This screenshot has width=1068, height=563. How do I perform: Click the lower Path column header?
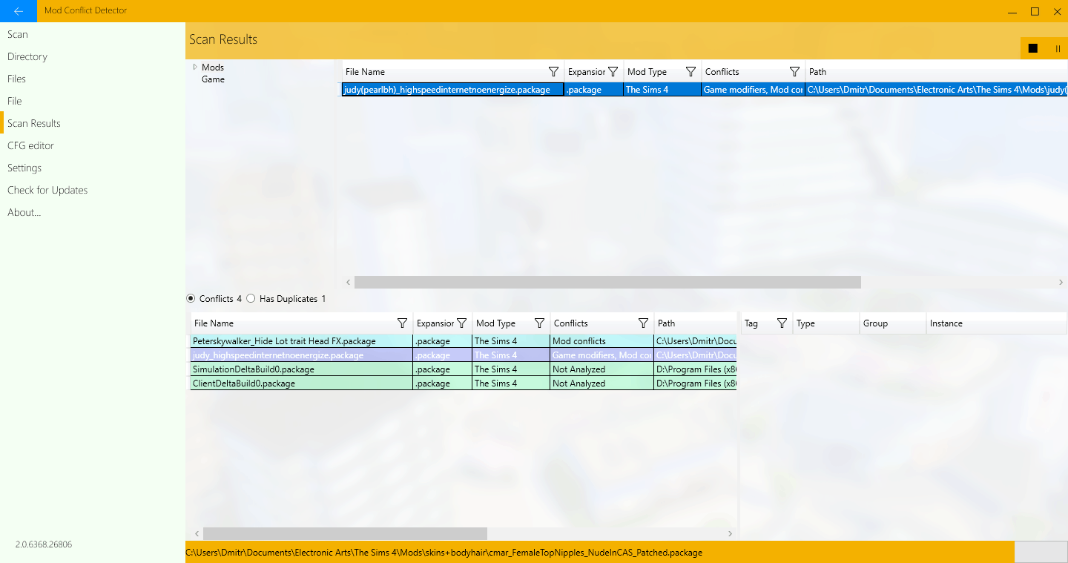666,323
